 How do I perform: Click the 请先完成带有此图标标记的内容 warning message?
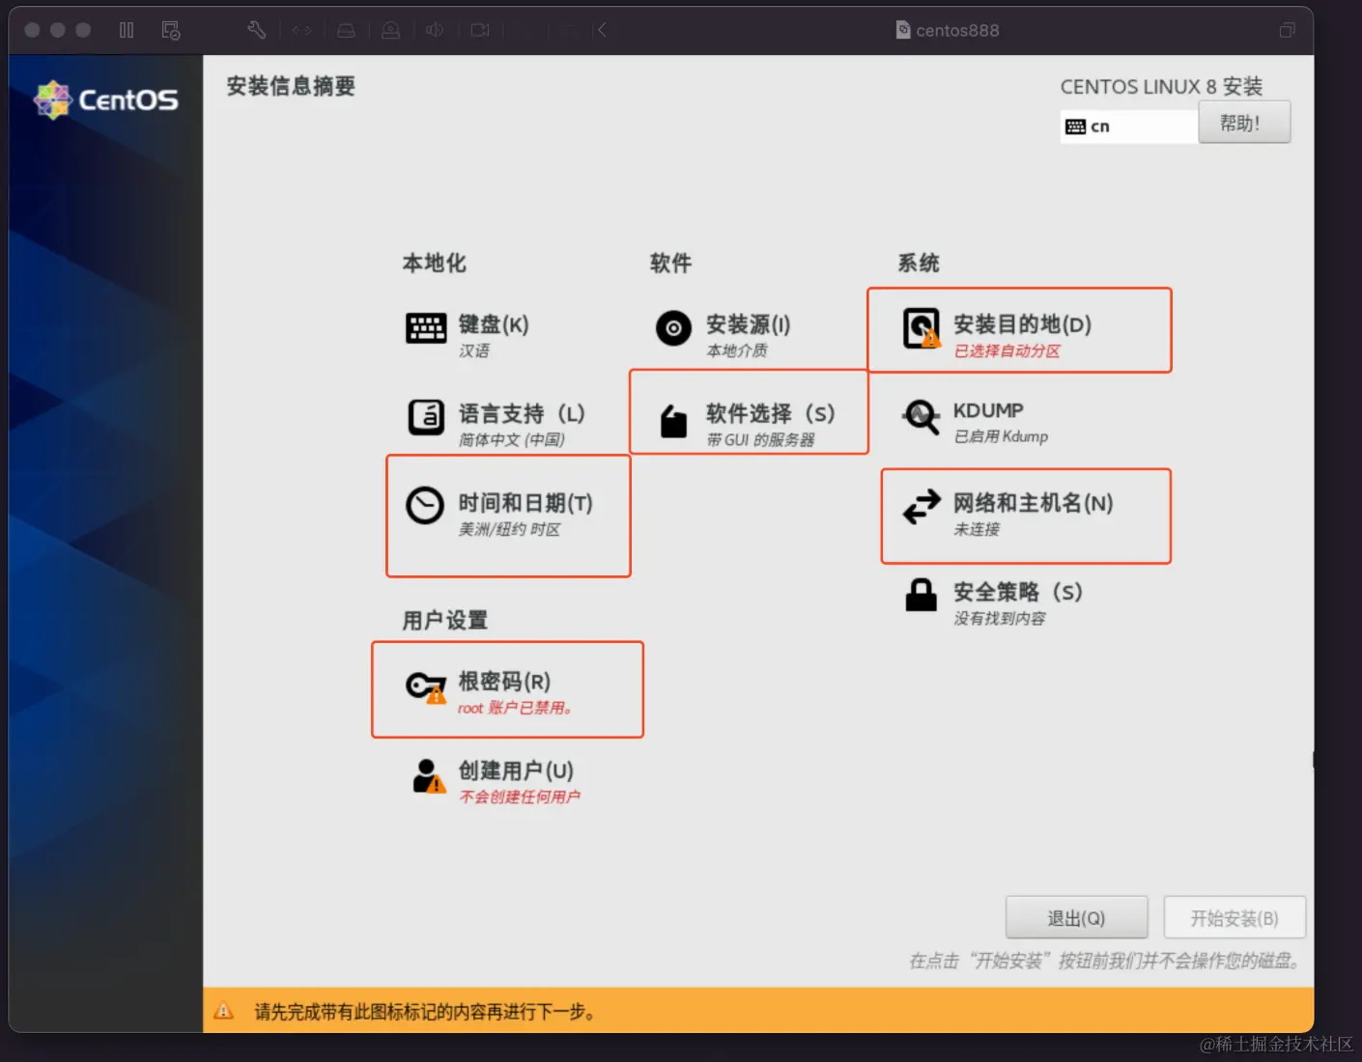[425, 1012]
